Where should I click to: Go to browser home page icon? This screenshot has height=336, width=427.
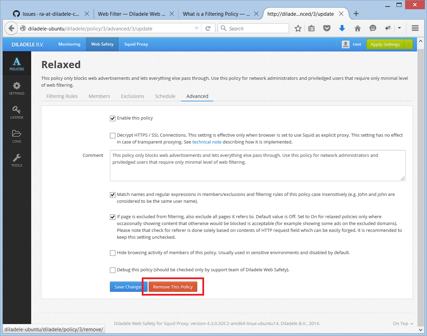[x=357, y=28]
